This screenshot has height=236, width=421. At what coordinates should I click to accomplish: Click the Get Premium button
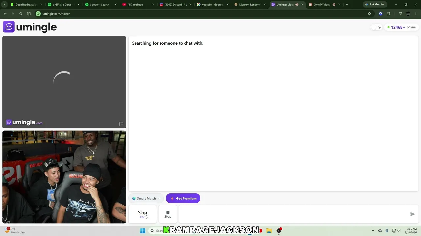coord(183,198)
